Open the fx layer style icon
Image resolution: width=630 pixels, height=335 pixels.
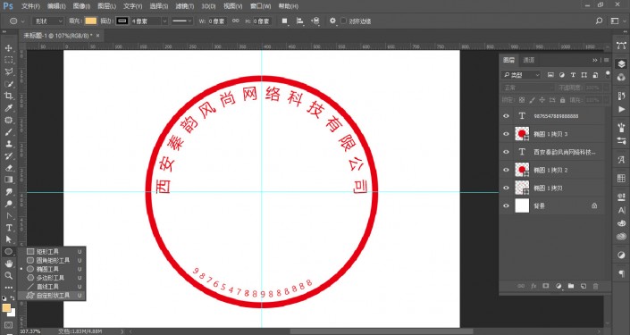[x=533, y=286]
